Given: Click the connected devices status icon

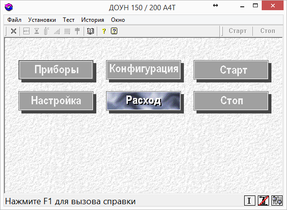Looking at the screenshot, I should click(277, 200).
